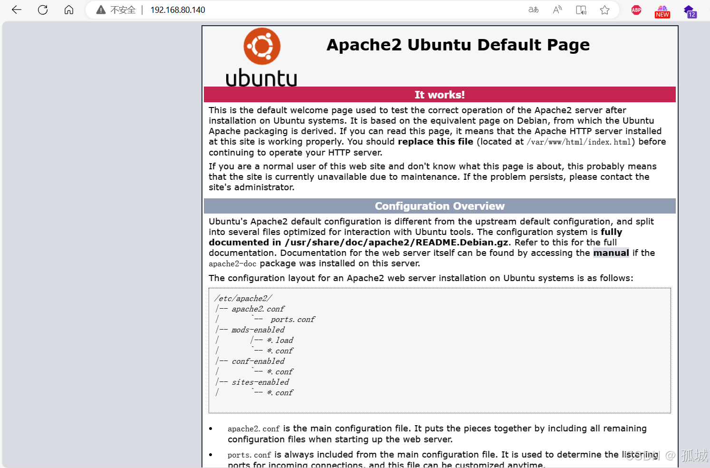The width and height of the screenshot is (710, 468).
Task: Click the apache2.conf bullet description
Action: coord(437,434)
